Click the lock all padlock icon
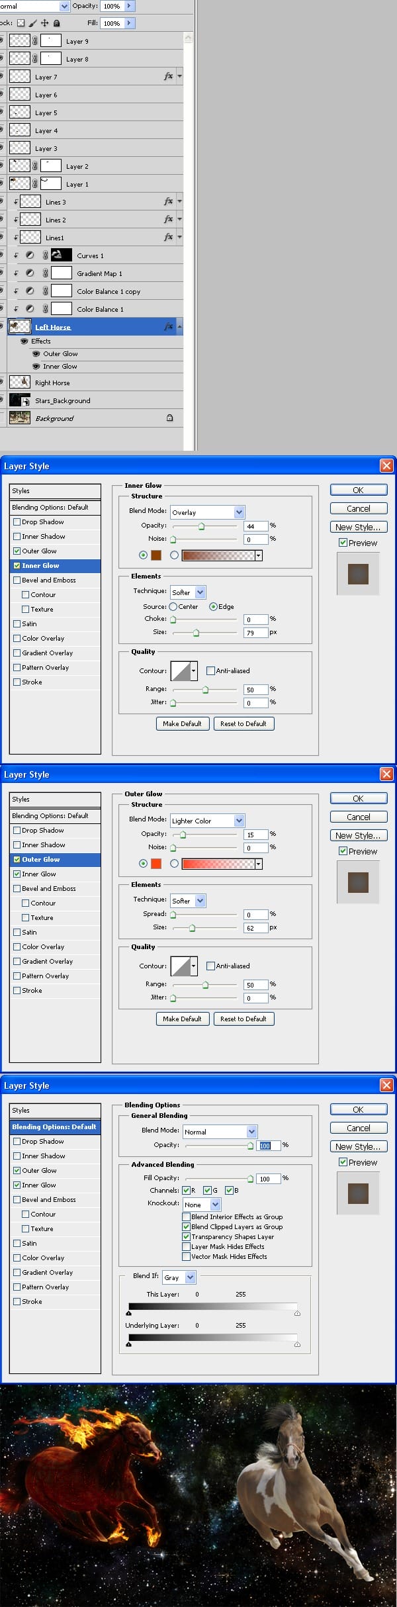The width and height of the screenshot is (397, 1607). (56, 23)
